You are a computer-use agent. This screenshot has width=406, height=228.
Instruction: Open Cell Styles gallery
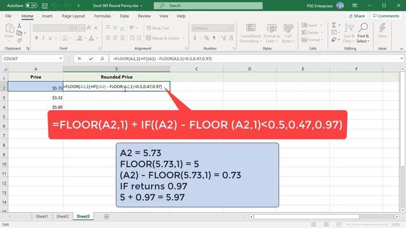click(288, 34)
